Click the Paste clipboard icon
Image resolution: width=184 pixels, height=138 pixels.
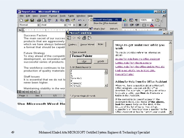point(67,20)
